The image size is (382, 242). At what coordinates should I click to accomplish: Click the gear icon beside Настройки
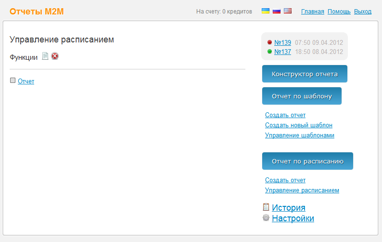pos(266,218)
